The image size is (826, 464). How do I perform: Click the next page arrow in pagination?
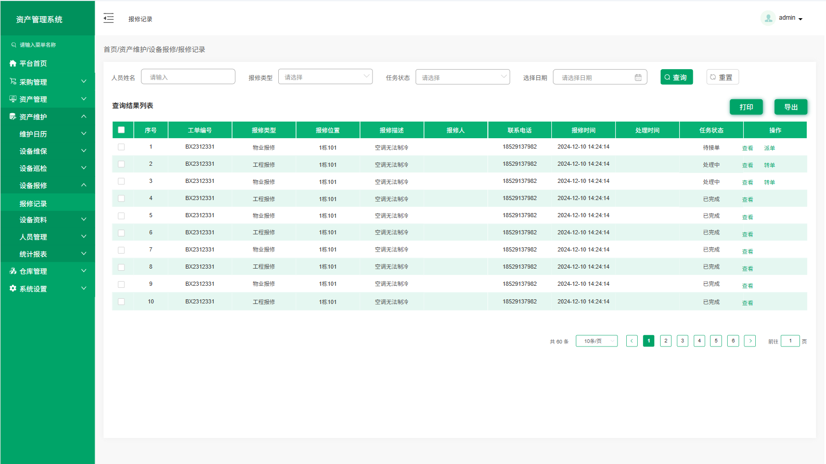click(x=750, y=341)
